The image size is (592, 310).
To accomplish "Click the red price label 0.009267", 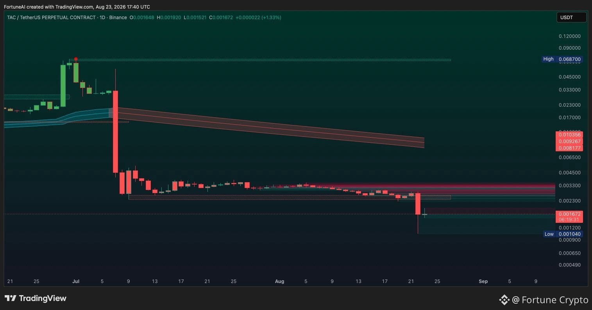I will [570, 141].
